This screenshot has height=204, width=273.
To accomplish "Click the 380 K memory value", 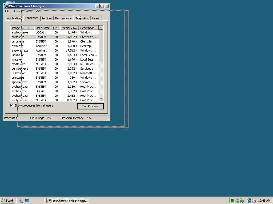I will pyautogui.click(x=74, y=78).
